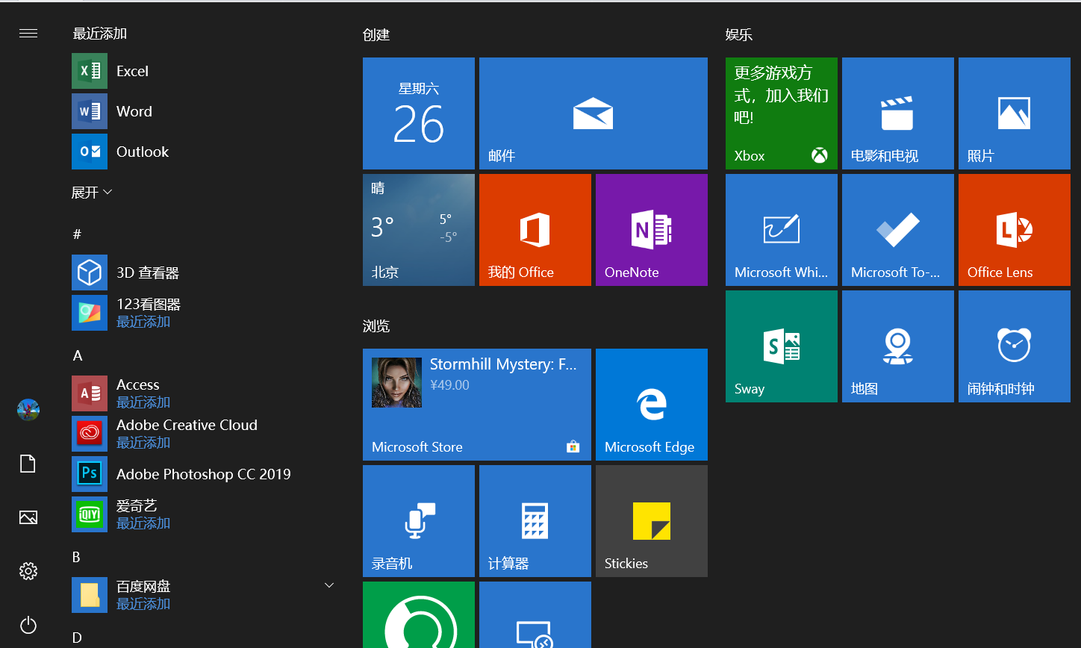1081x648 pixels.
Task: Open Settings gear icon
Action: pyautogui.click(x=28, y=571)
